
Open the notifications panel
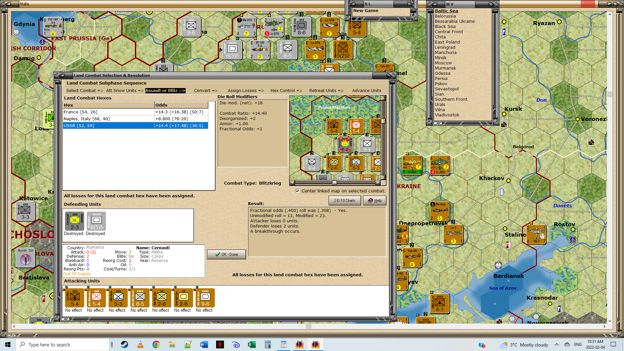pyautogui.click(x=613, y=344)
